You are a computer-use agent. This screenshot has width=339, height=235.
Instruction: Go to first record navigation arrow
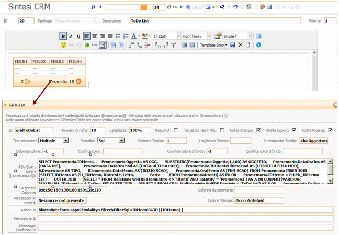click(94, 7)
